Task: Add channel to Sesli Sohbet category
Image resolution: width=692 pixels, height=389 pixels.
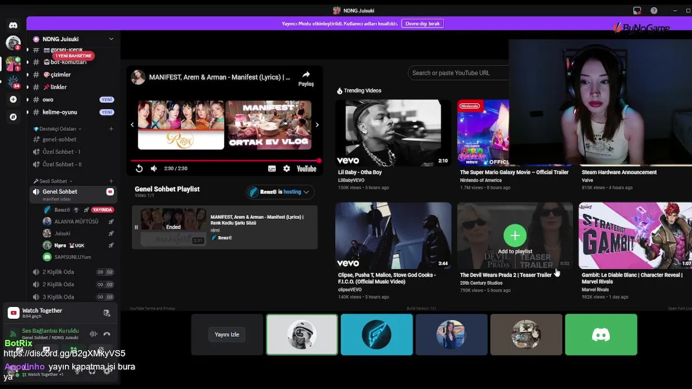Action: pos(111,181)
